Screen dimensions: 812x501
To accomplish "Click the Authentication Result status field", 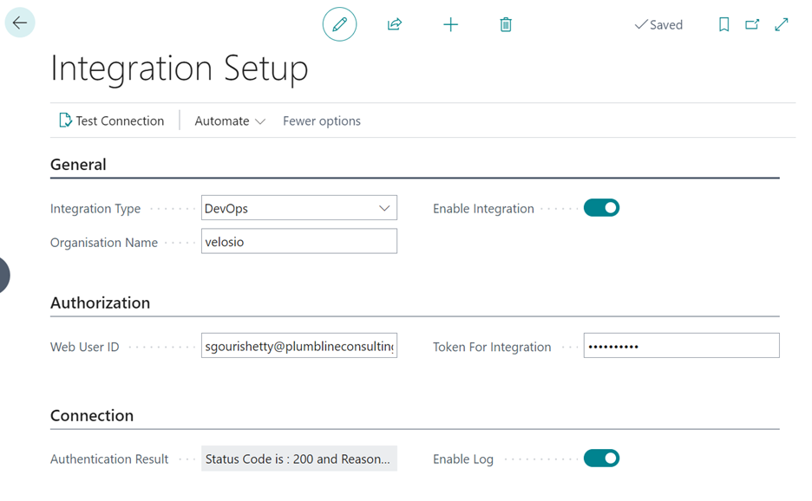I will click(299, 458).
